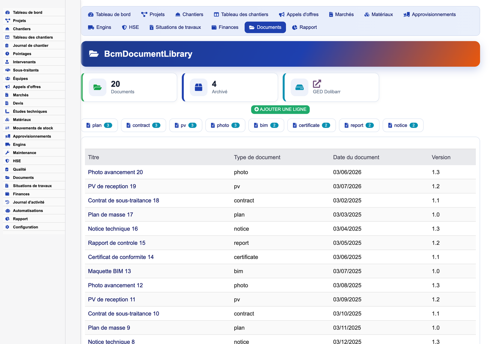Click the archive box icon in Archivé card

(199, 87)
